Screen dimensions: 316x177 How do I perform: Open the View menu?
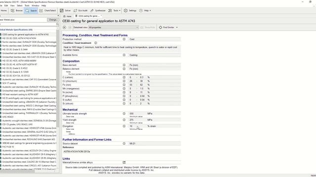(x=12, y=5)
